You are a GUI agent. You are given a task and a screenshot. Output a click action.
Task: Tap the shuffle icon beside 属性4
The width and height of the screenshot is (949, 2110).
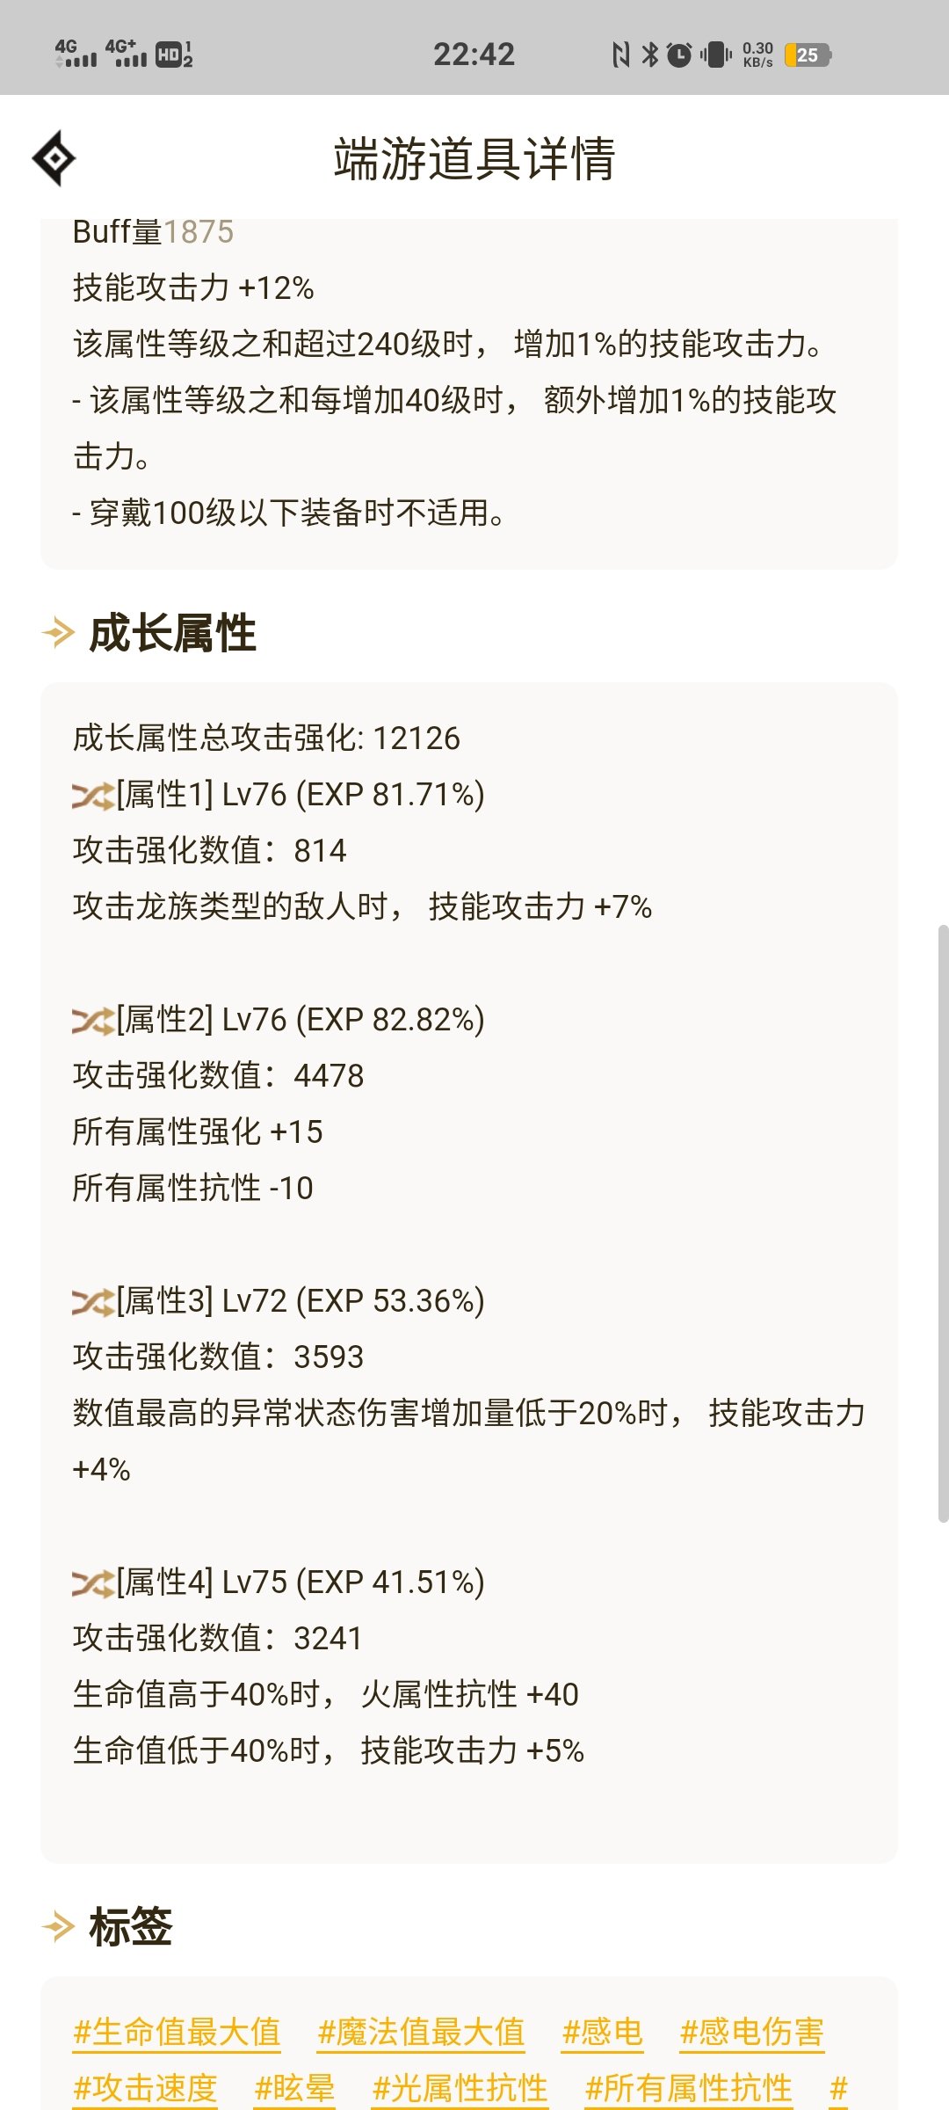coord(93,1584)
